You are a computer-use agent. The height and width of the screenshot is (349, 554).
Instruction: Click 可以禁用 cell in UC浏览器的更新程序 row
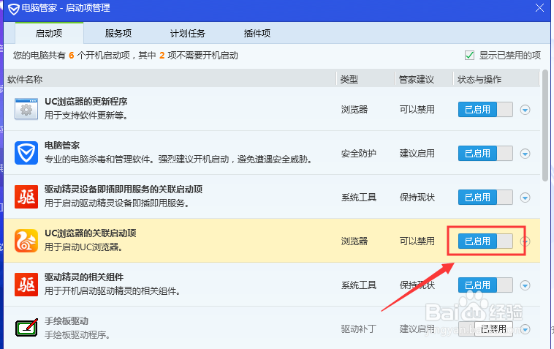417,110
